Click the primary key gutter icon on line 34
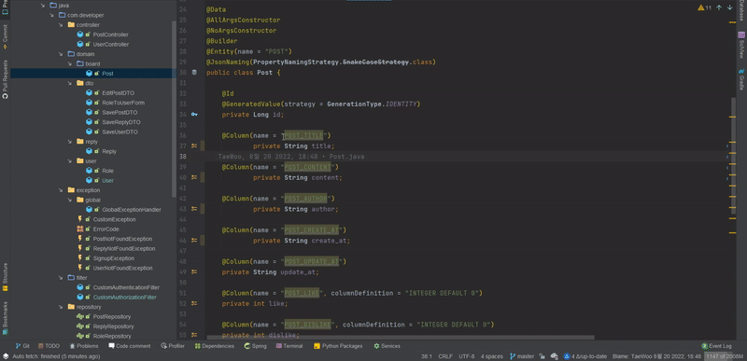This screenshot has width=747, height=361. [194, 114]
